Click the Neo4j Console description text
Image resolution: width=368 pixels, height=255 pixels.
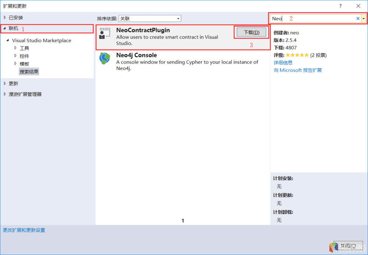187,65
